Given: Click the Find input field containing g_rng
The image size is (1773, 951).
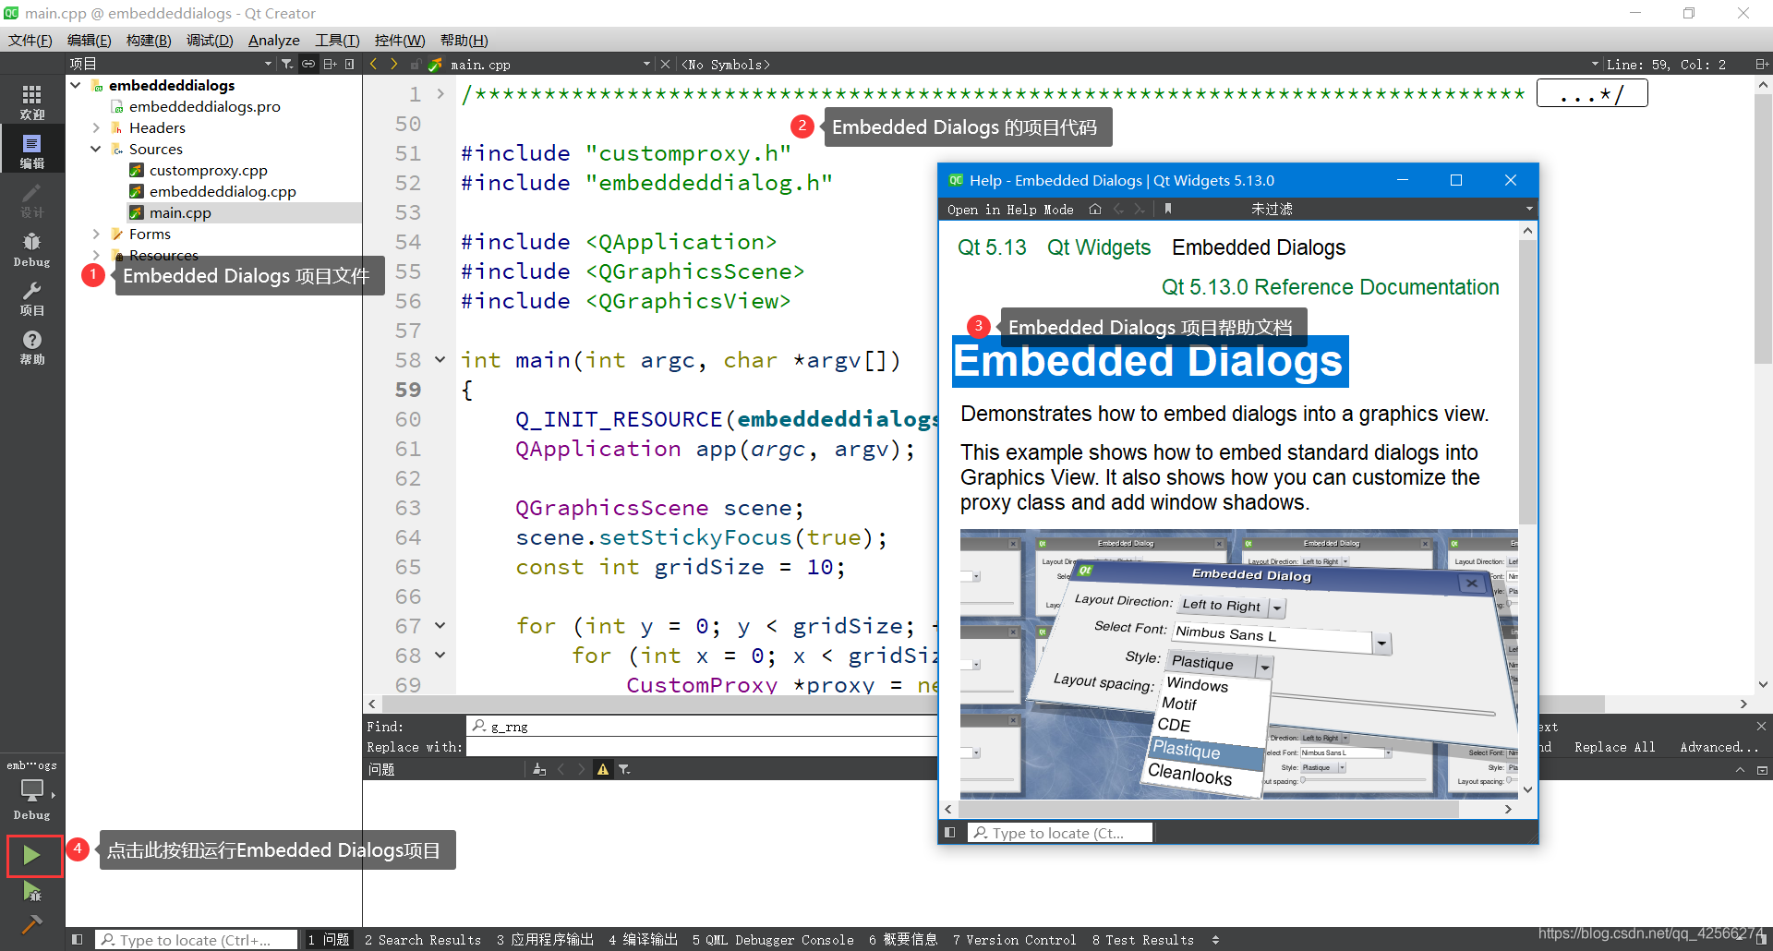Looking at the screenshot, I should tap(702, 727).
